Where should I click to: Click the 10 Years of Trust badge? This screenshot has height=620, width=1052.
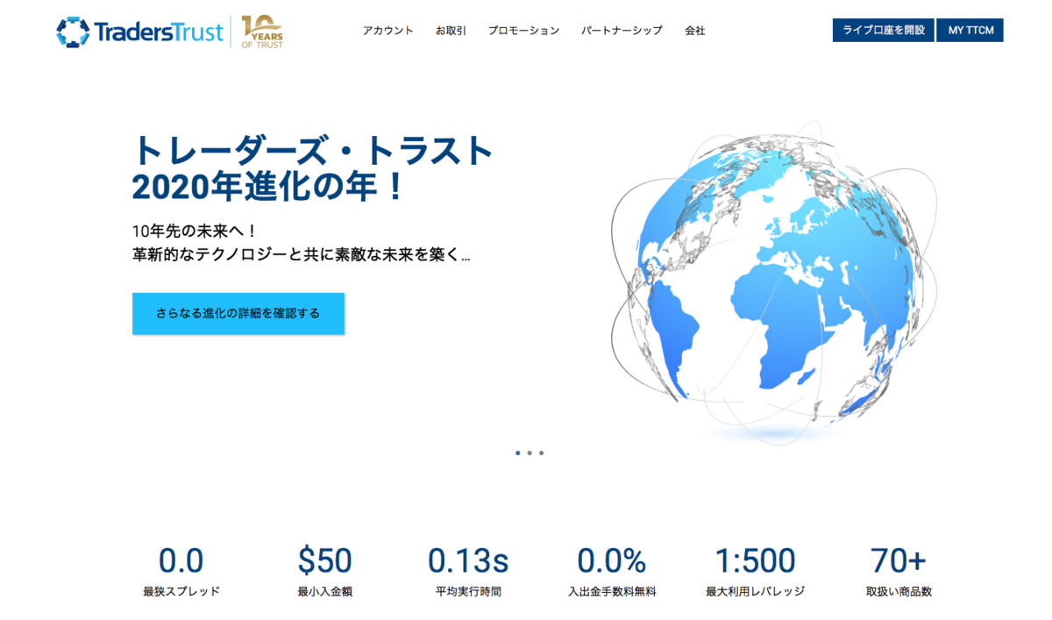262,32
